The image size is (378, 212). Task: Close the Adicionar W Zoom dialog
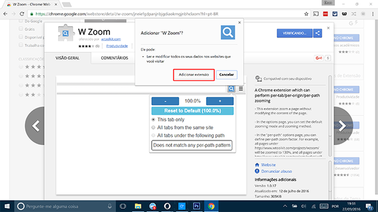(x=239, y=23)
